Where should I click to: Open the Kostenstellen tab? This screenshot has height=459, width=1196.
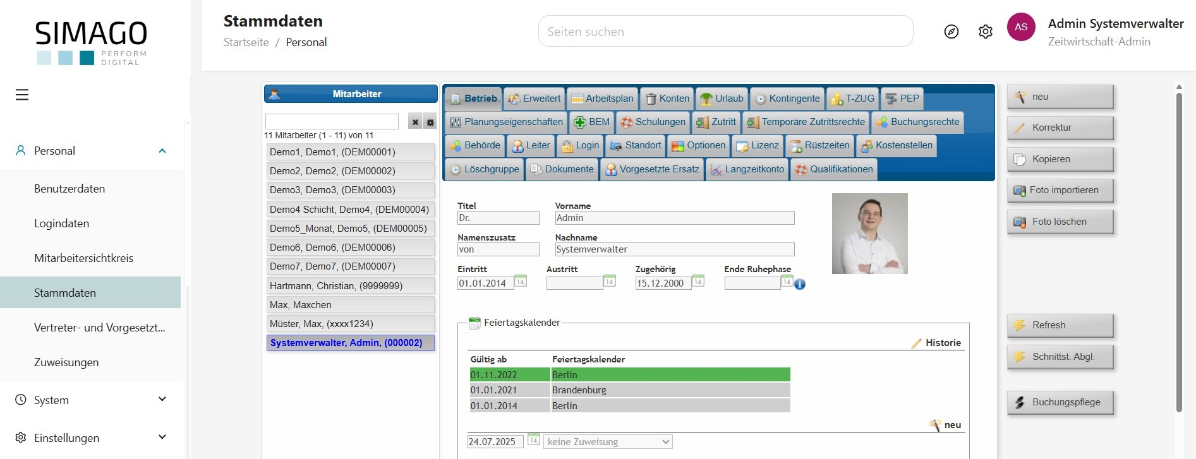tap(897, 145)
